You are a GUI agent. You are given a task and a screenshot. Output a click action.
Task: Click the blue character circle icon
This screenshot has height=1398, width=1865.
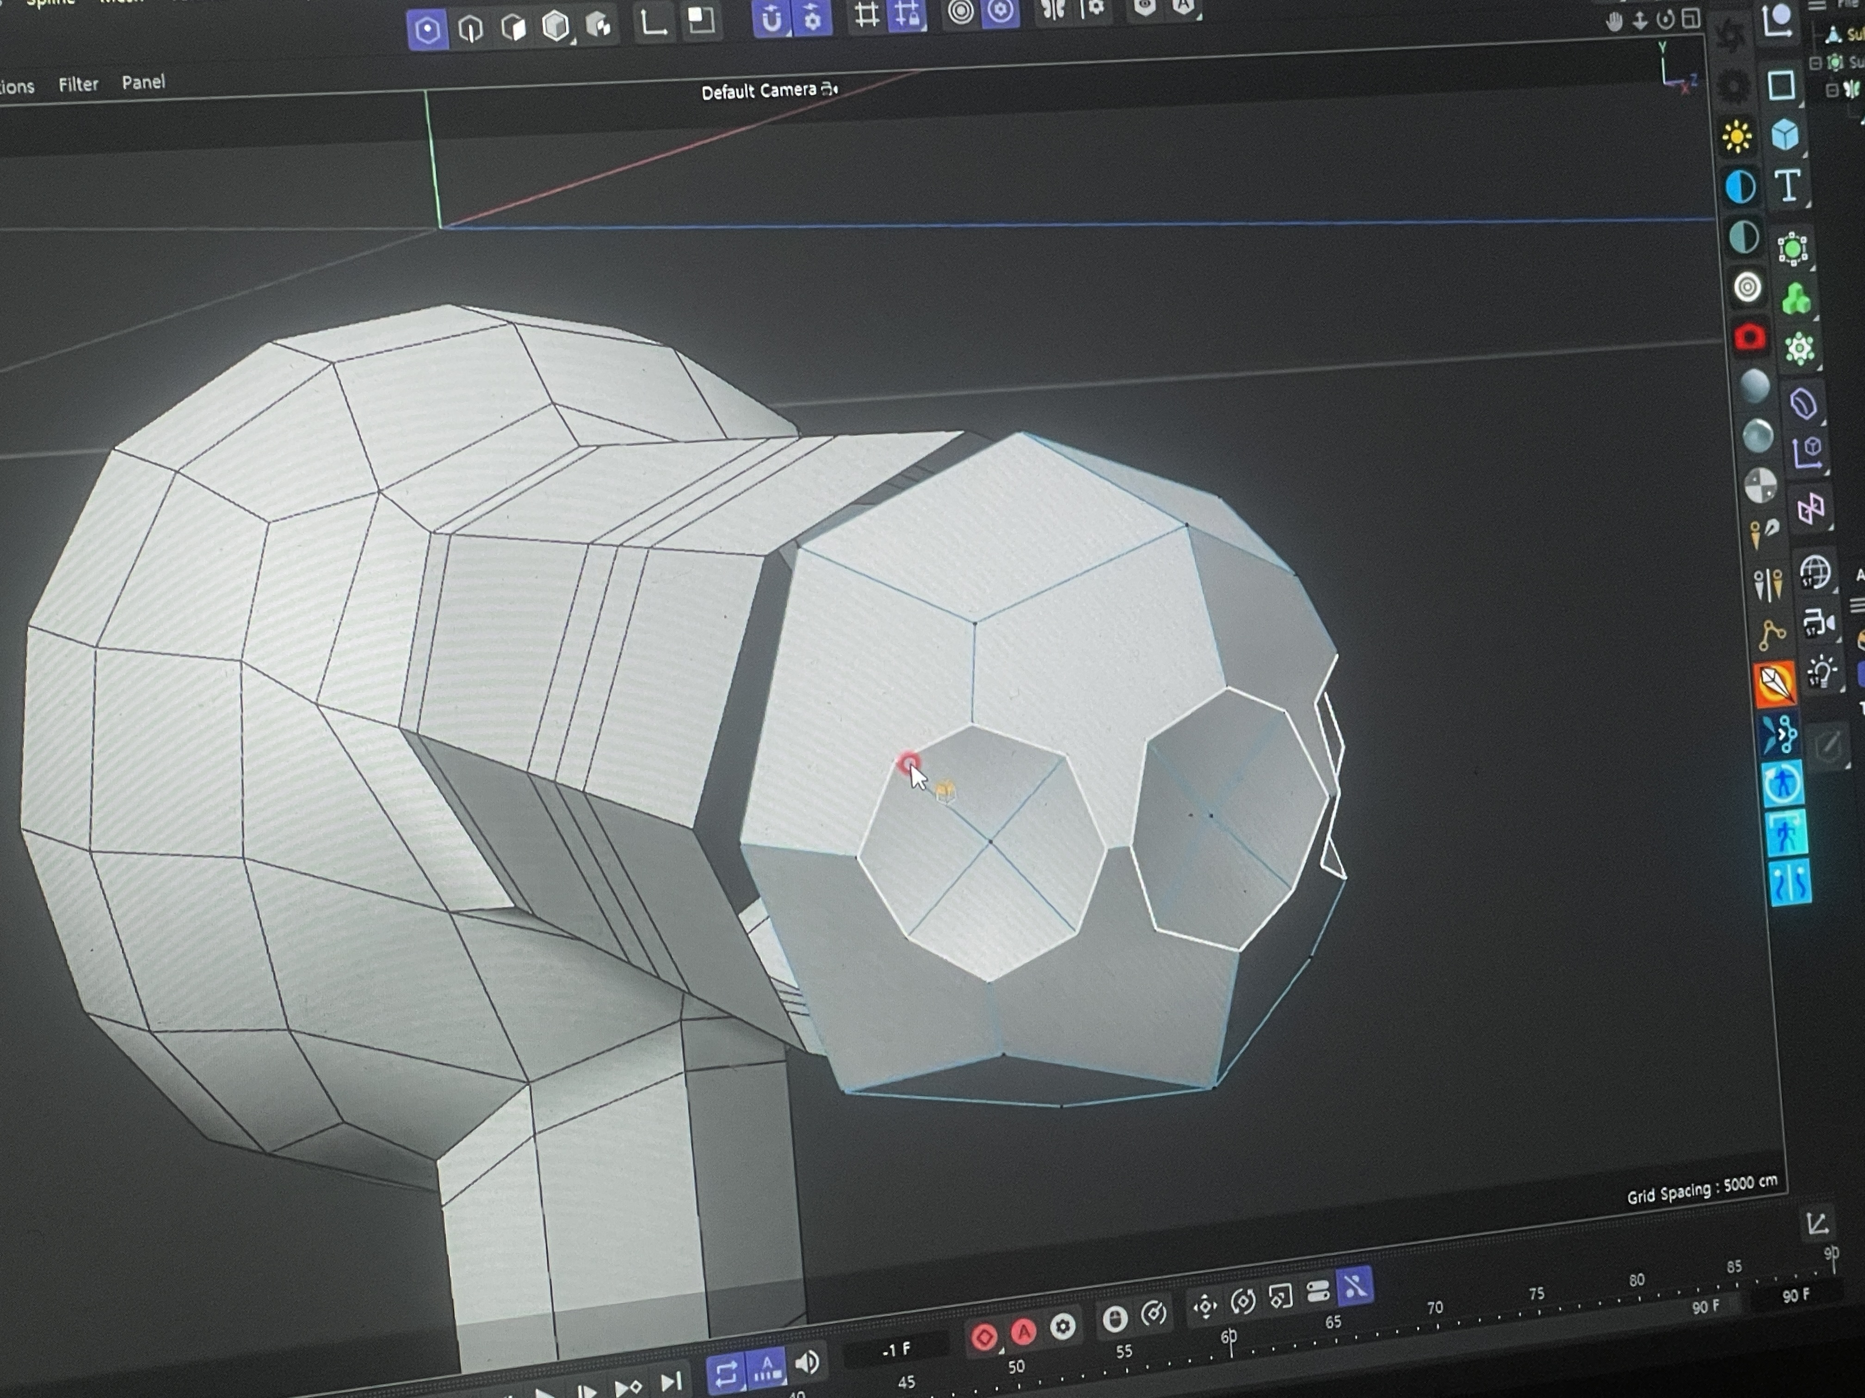pos(1782,784)
